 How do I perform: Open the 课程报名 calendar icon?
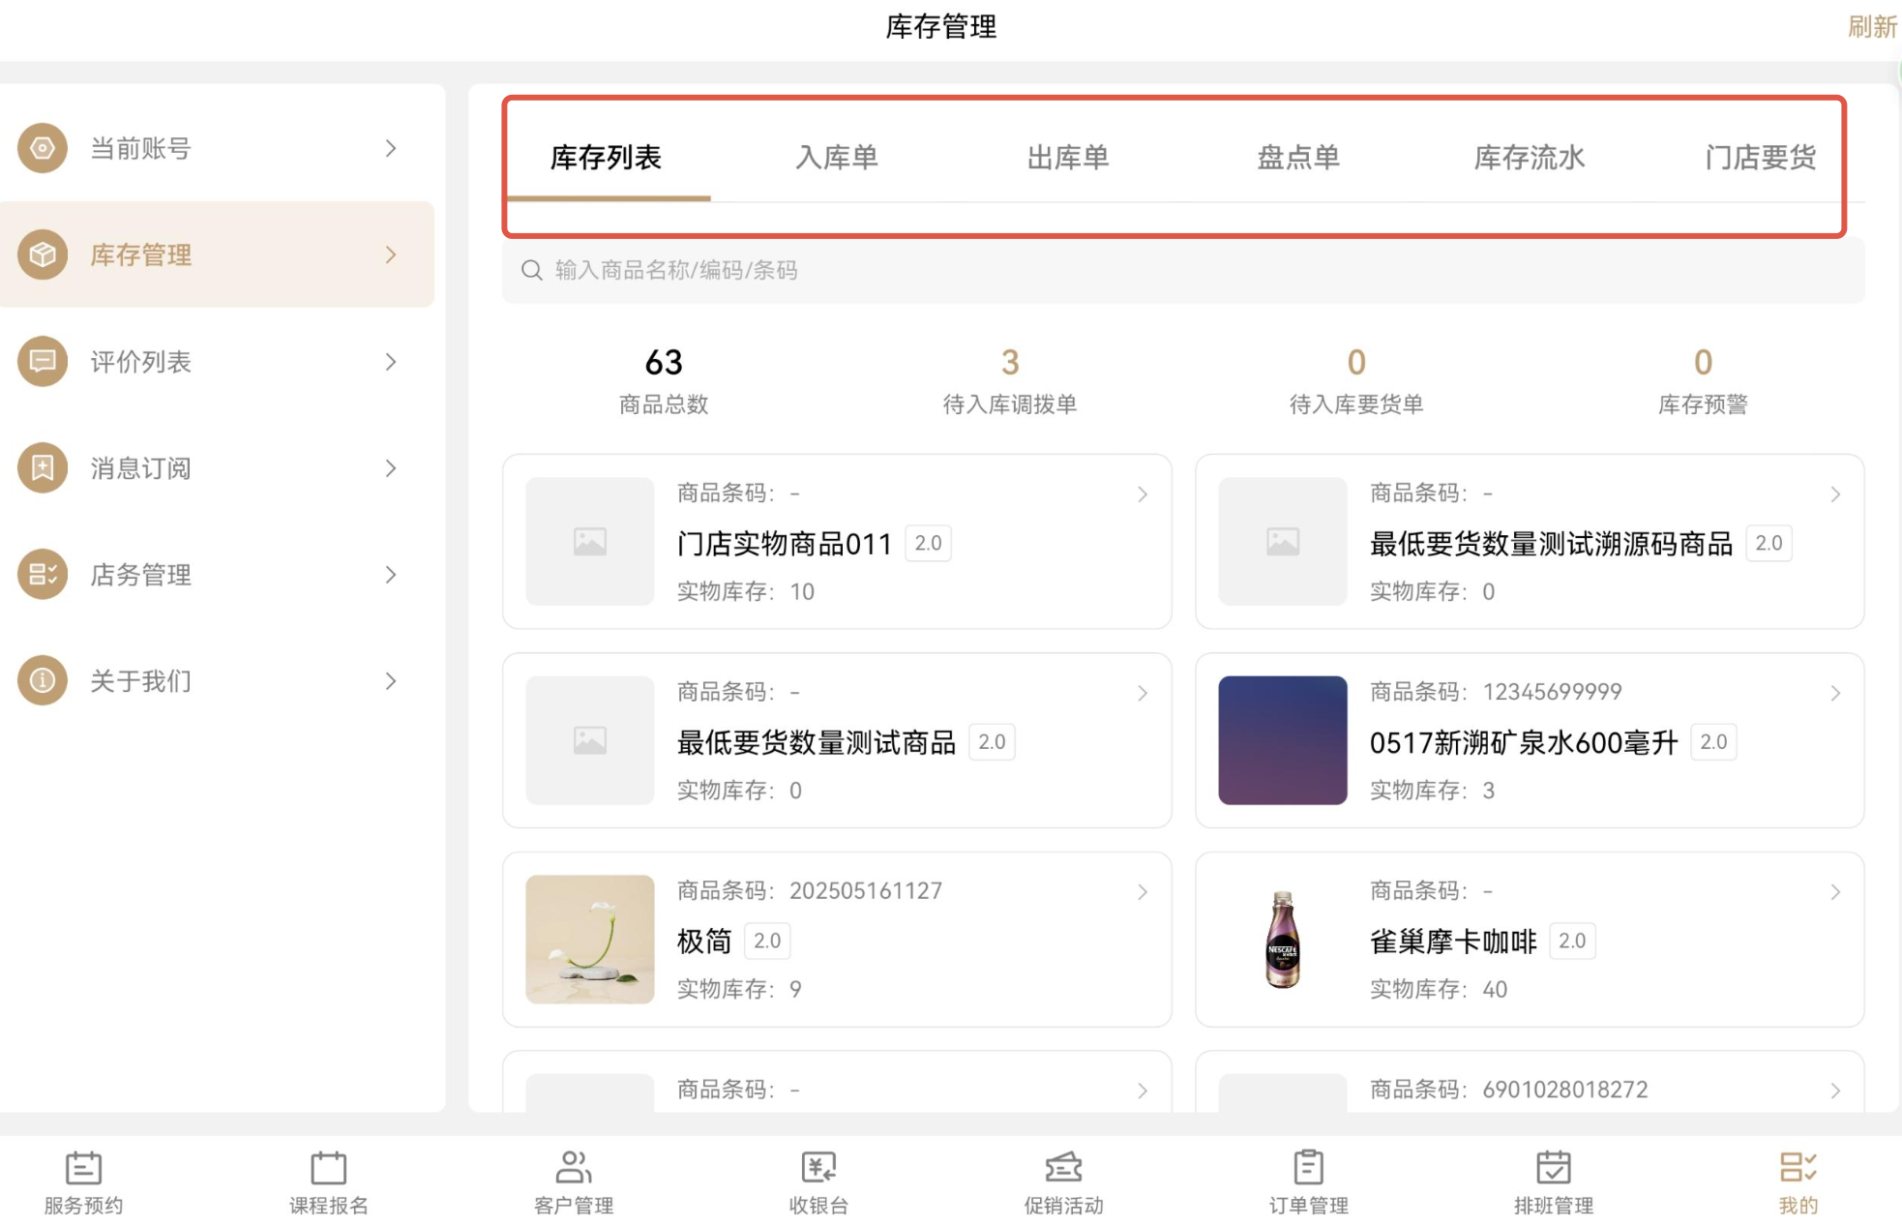[328, 1168]
